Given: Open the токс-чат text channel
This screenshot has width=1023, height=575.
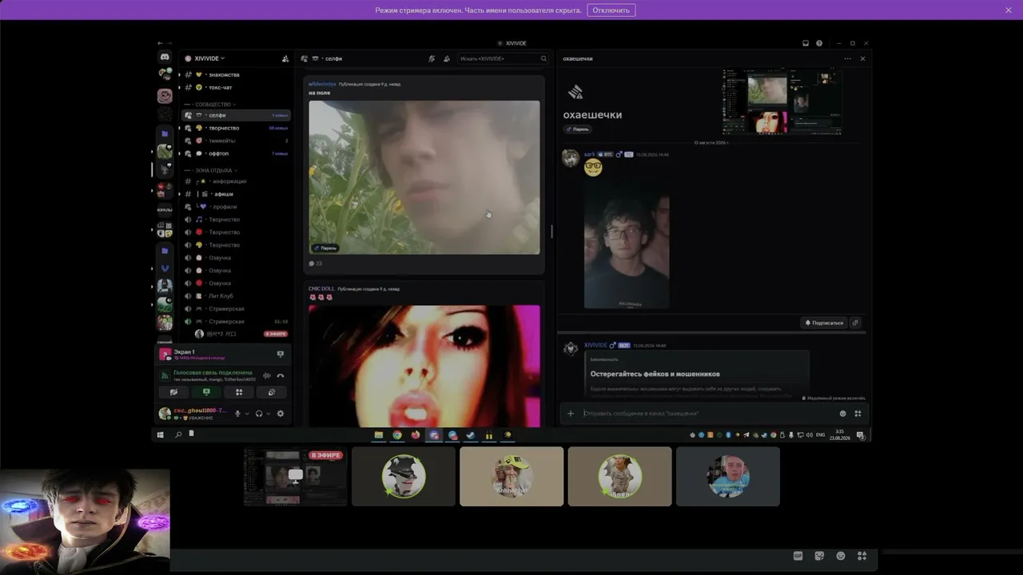Looking at the screenshot, I should pyautogui.click(x=237, y=87).
